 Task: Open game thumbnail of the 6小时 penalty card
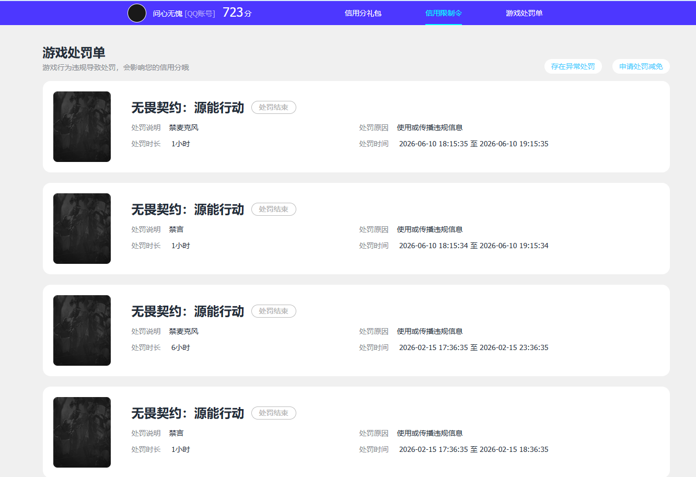pos(82,330)
